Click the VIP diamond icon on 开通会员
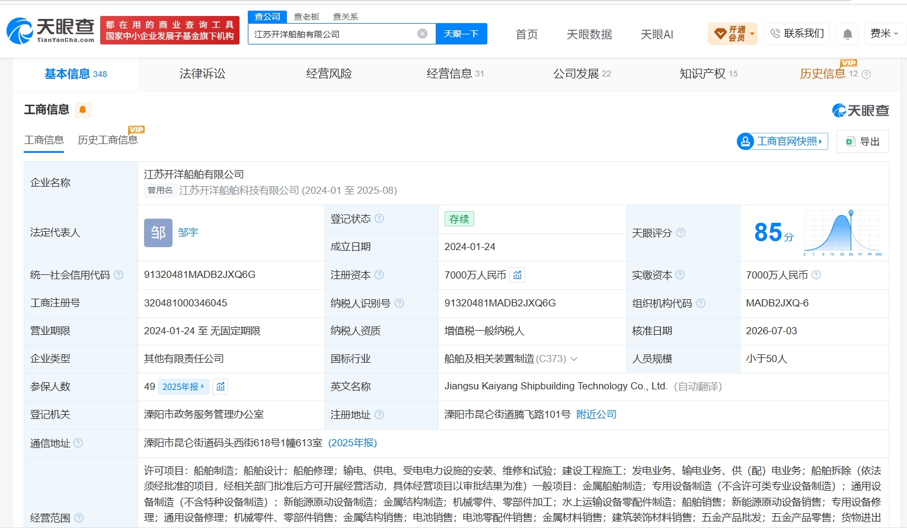This screenshot has height=528, width=907. tap(720, 34)
